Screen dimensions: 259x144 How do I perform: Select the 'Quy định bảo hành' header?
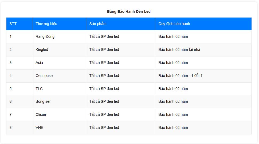[x=174, y=24]
